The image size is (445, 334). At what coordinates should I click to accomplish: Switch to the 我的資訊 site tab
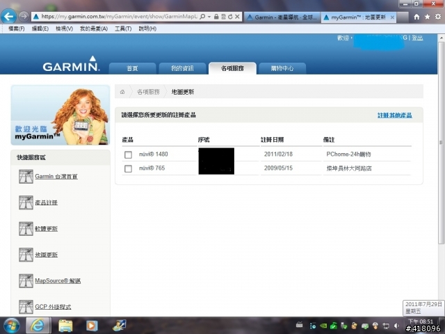pos(182,68)
